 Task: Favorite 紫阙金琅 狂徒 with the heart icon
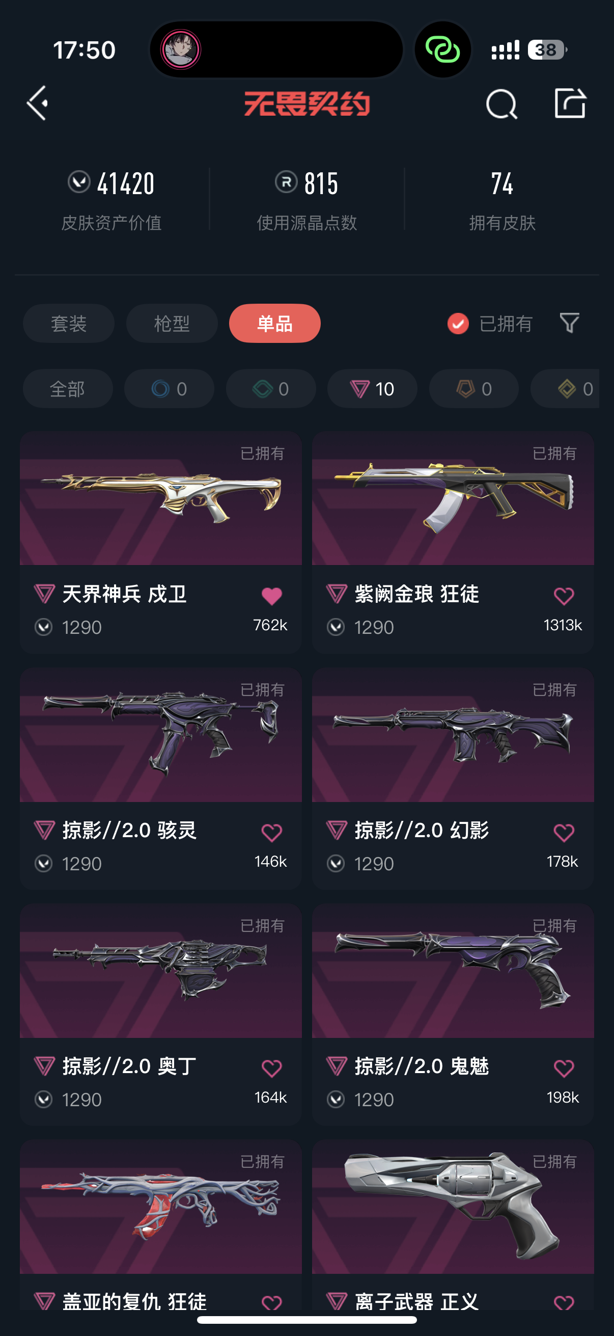click(x=564, y=596)
